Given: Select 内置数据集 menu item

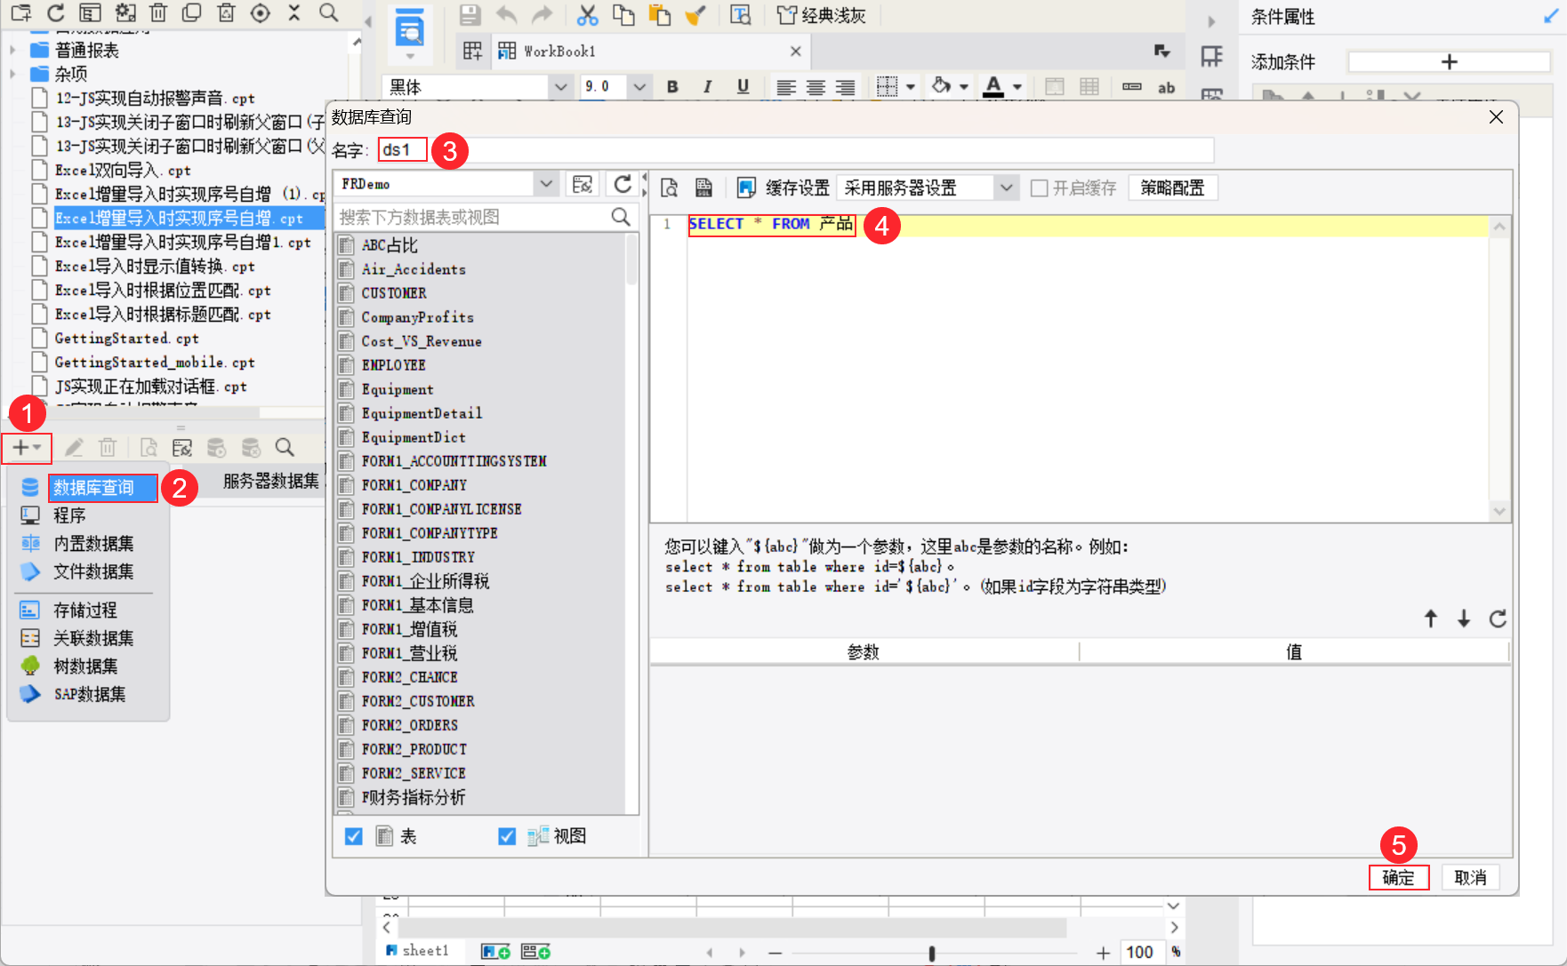Looking at the screenshot, I should 92,544.
